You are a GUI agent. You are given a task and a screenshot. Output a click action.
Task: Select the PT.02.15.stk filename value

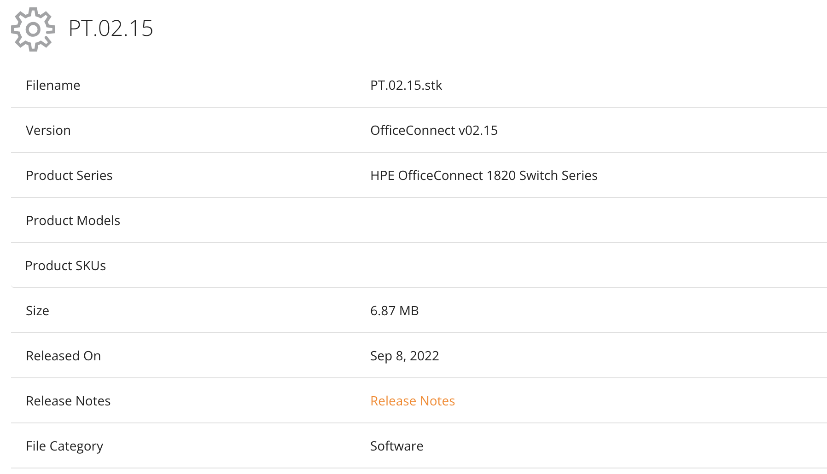point(406,85)
